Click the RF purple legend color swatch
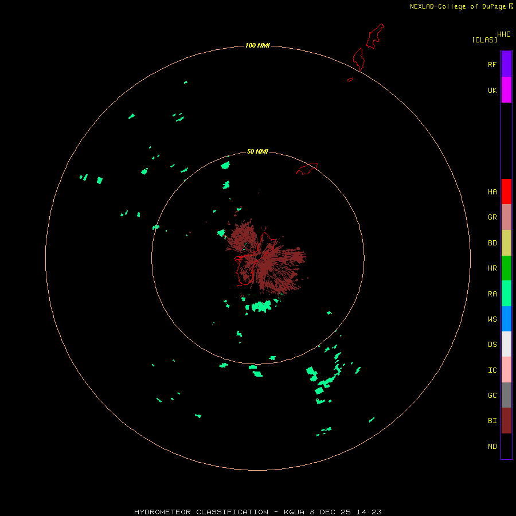 pyautogui.click(x=506, y=64)
